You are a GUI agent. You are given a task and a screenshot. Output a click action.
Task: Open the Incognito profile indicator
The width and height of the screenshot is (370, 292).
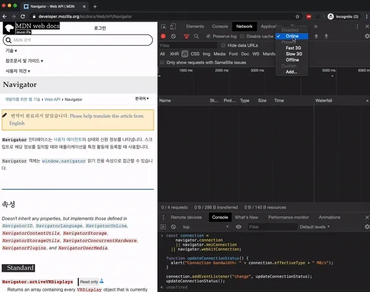[343, 17]
